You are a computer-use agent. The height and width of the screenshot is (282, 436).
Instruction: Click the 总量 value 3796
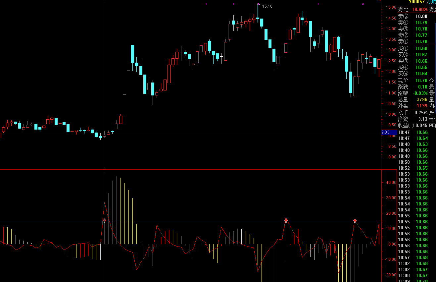pyautogui.click(x=422, y=99)
